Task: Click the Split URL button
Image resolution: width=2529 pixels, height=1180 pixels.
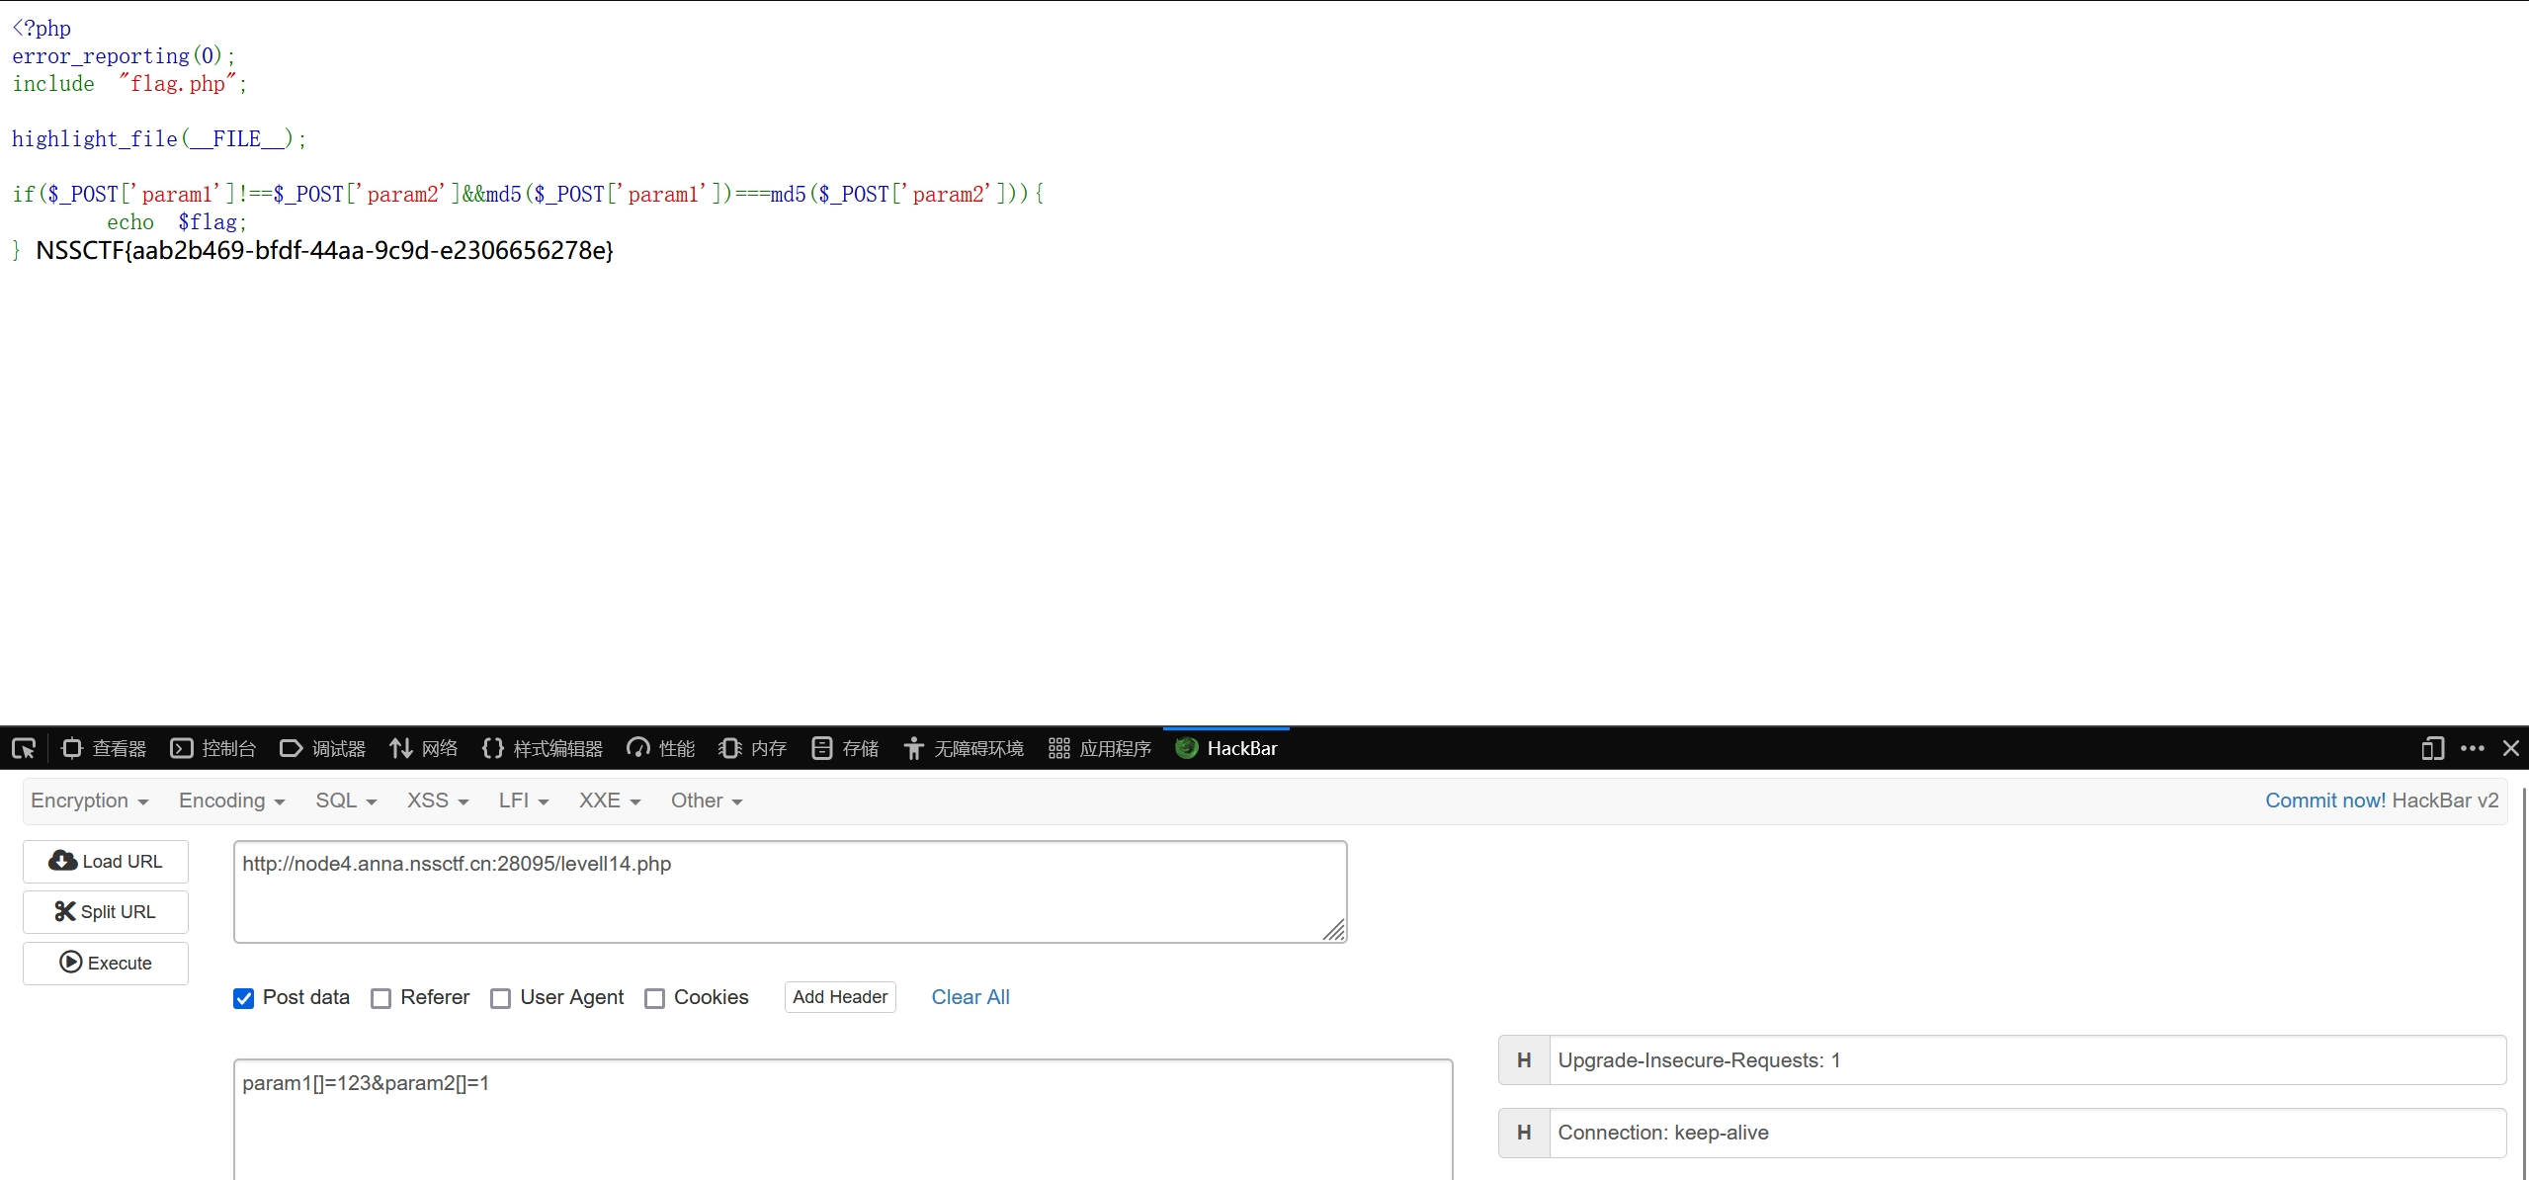Action: tap(106, 912)
